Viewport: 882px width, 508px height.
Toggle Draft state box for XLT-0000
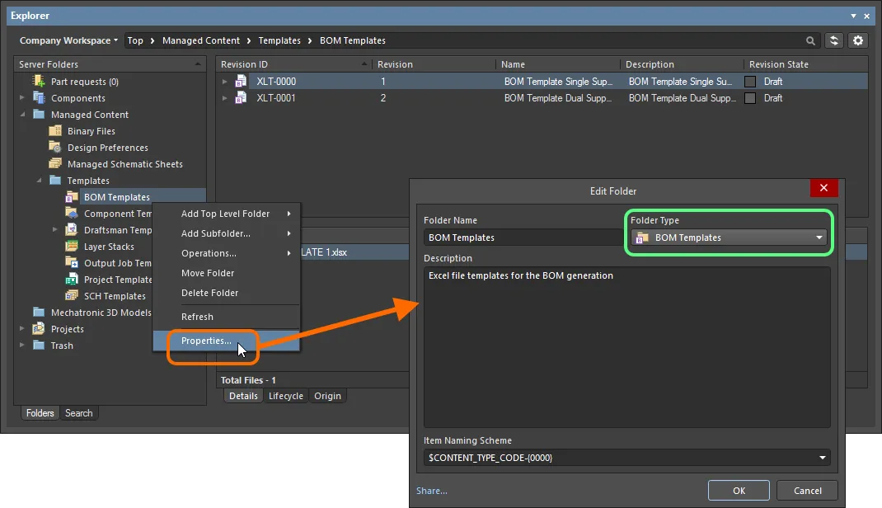click(x=750, y=82)
